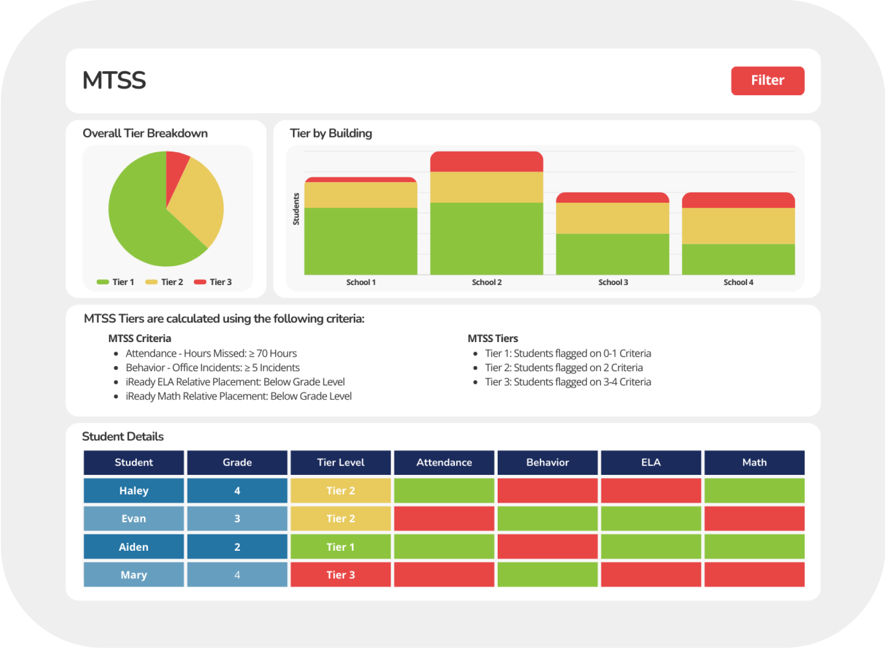Open student Haley's row
Screen dimensions: 885x648
pyautogui.click(x=134, y=491)
